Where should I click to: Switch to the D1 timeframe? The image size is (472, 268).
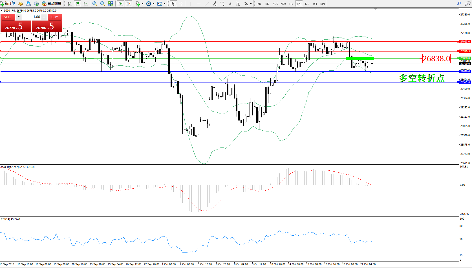coord(307,4)
